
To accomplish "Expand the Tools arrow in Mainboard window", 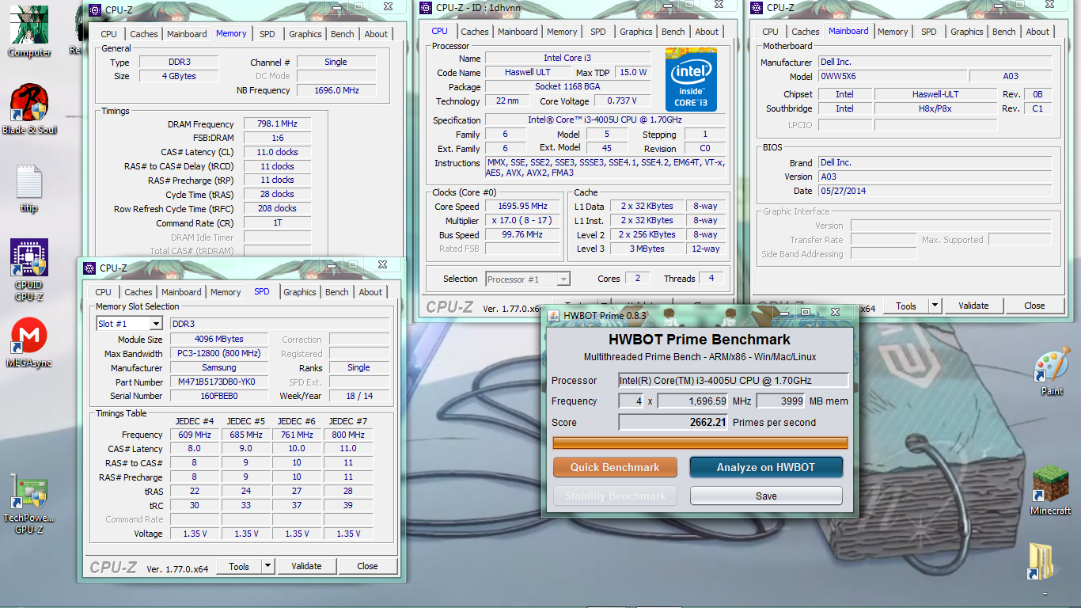I will tap(935, 306).
